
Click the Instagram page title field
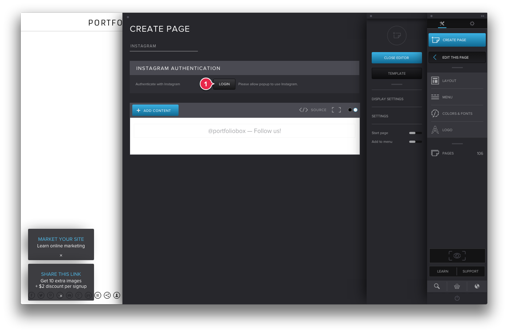164,46
